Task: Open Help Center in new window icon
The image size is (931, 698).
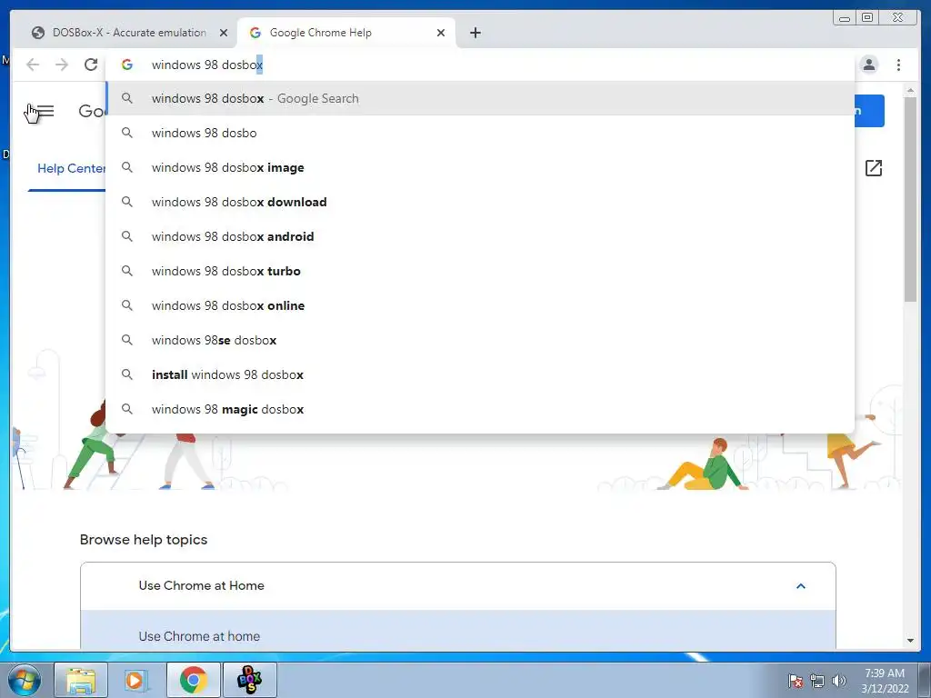Action: [874, 168]
